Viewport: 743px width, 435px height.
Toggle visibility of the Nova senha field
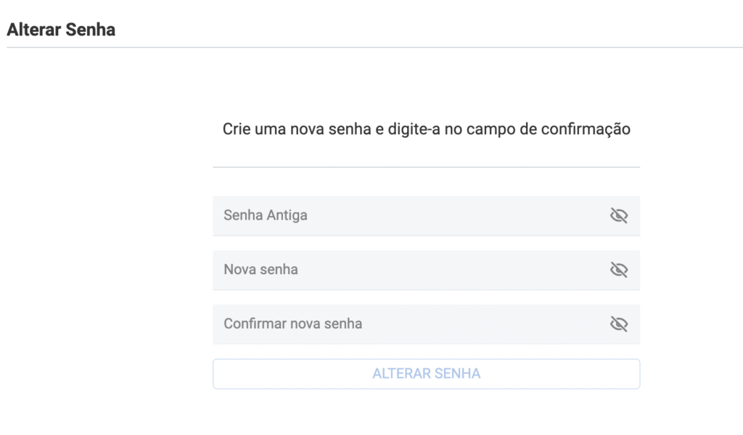click(618, 270)
